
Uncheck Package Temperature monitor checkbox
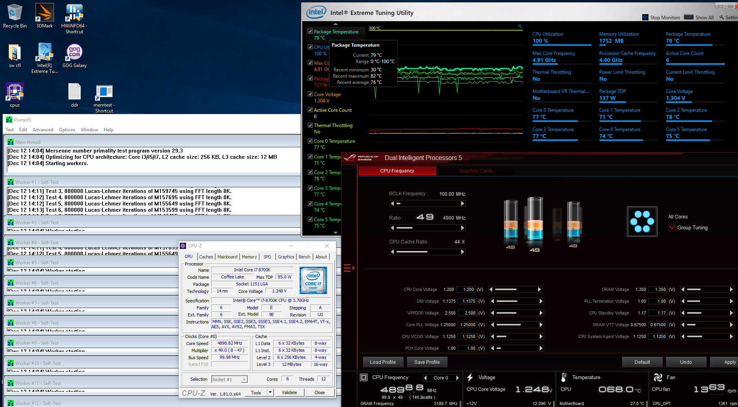pos(310,31)
